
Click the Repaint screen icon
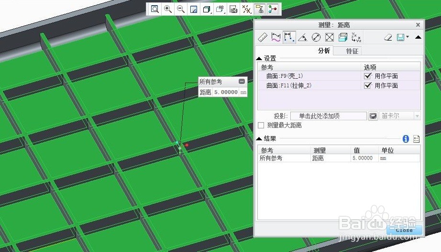pyautogui.click(x=194, y=9)
